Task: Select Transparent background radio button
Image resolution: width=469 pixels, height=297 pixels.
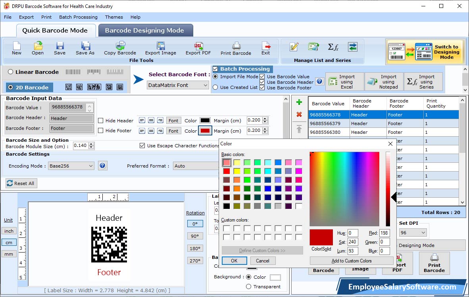Action: pos(248,287)
